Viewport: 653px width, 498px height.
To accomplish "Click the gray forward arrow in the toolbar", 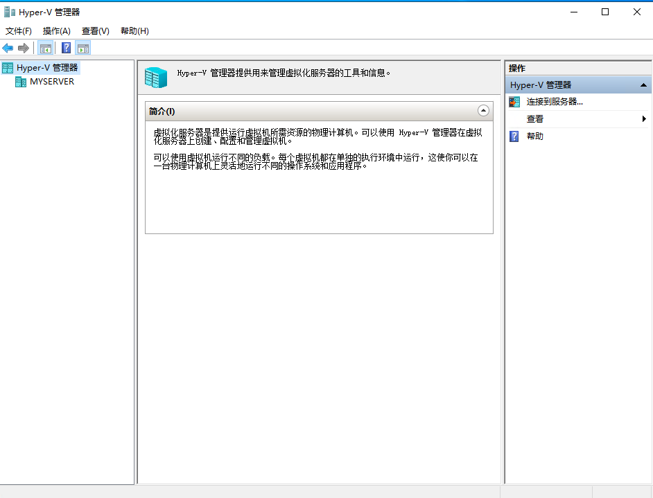I will (x=24, y=48).
